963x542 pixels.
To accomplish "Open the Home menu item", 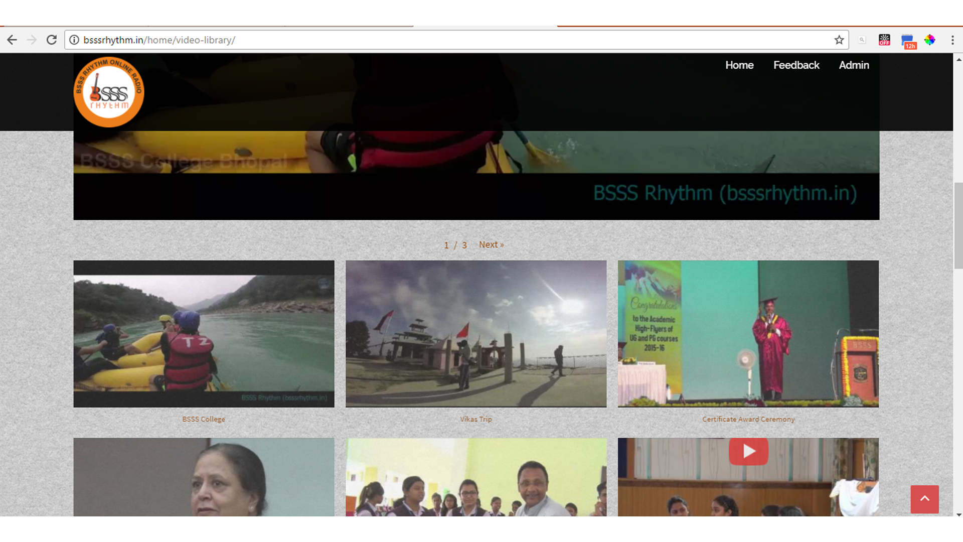I will pyautogui.click(x=739, y=65).
